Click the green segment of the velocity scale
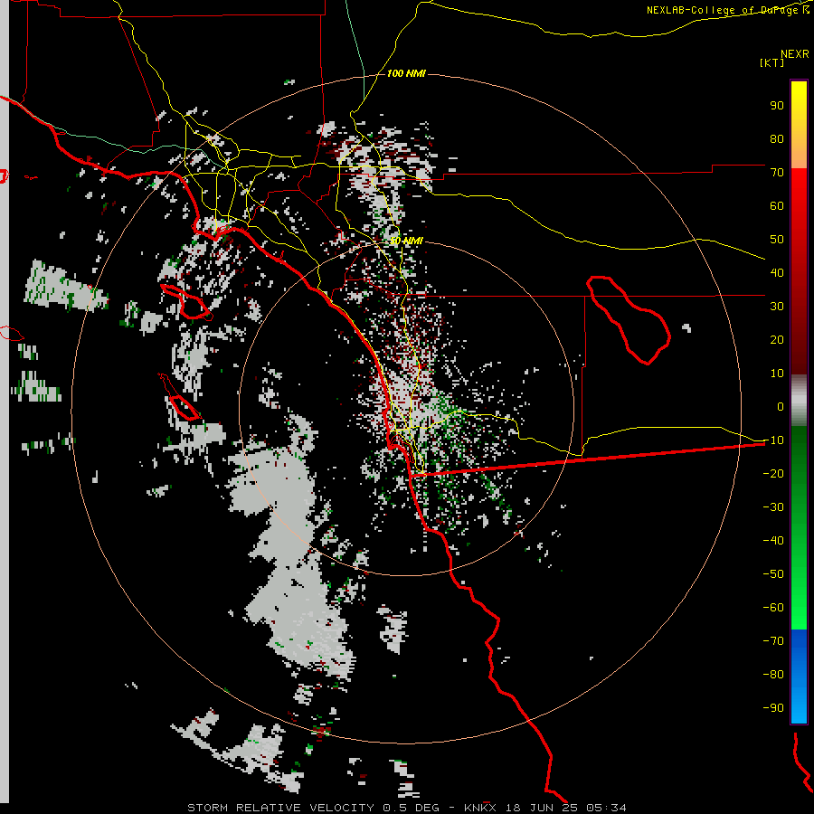The width and height of the screenshot is (814, 814). coord(799,527)
